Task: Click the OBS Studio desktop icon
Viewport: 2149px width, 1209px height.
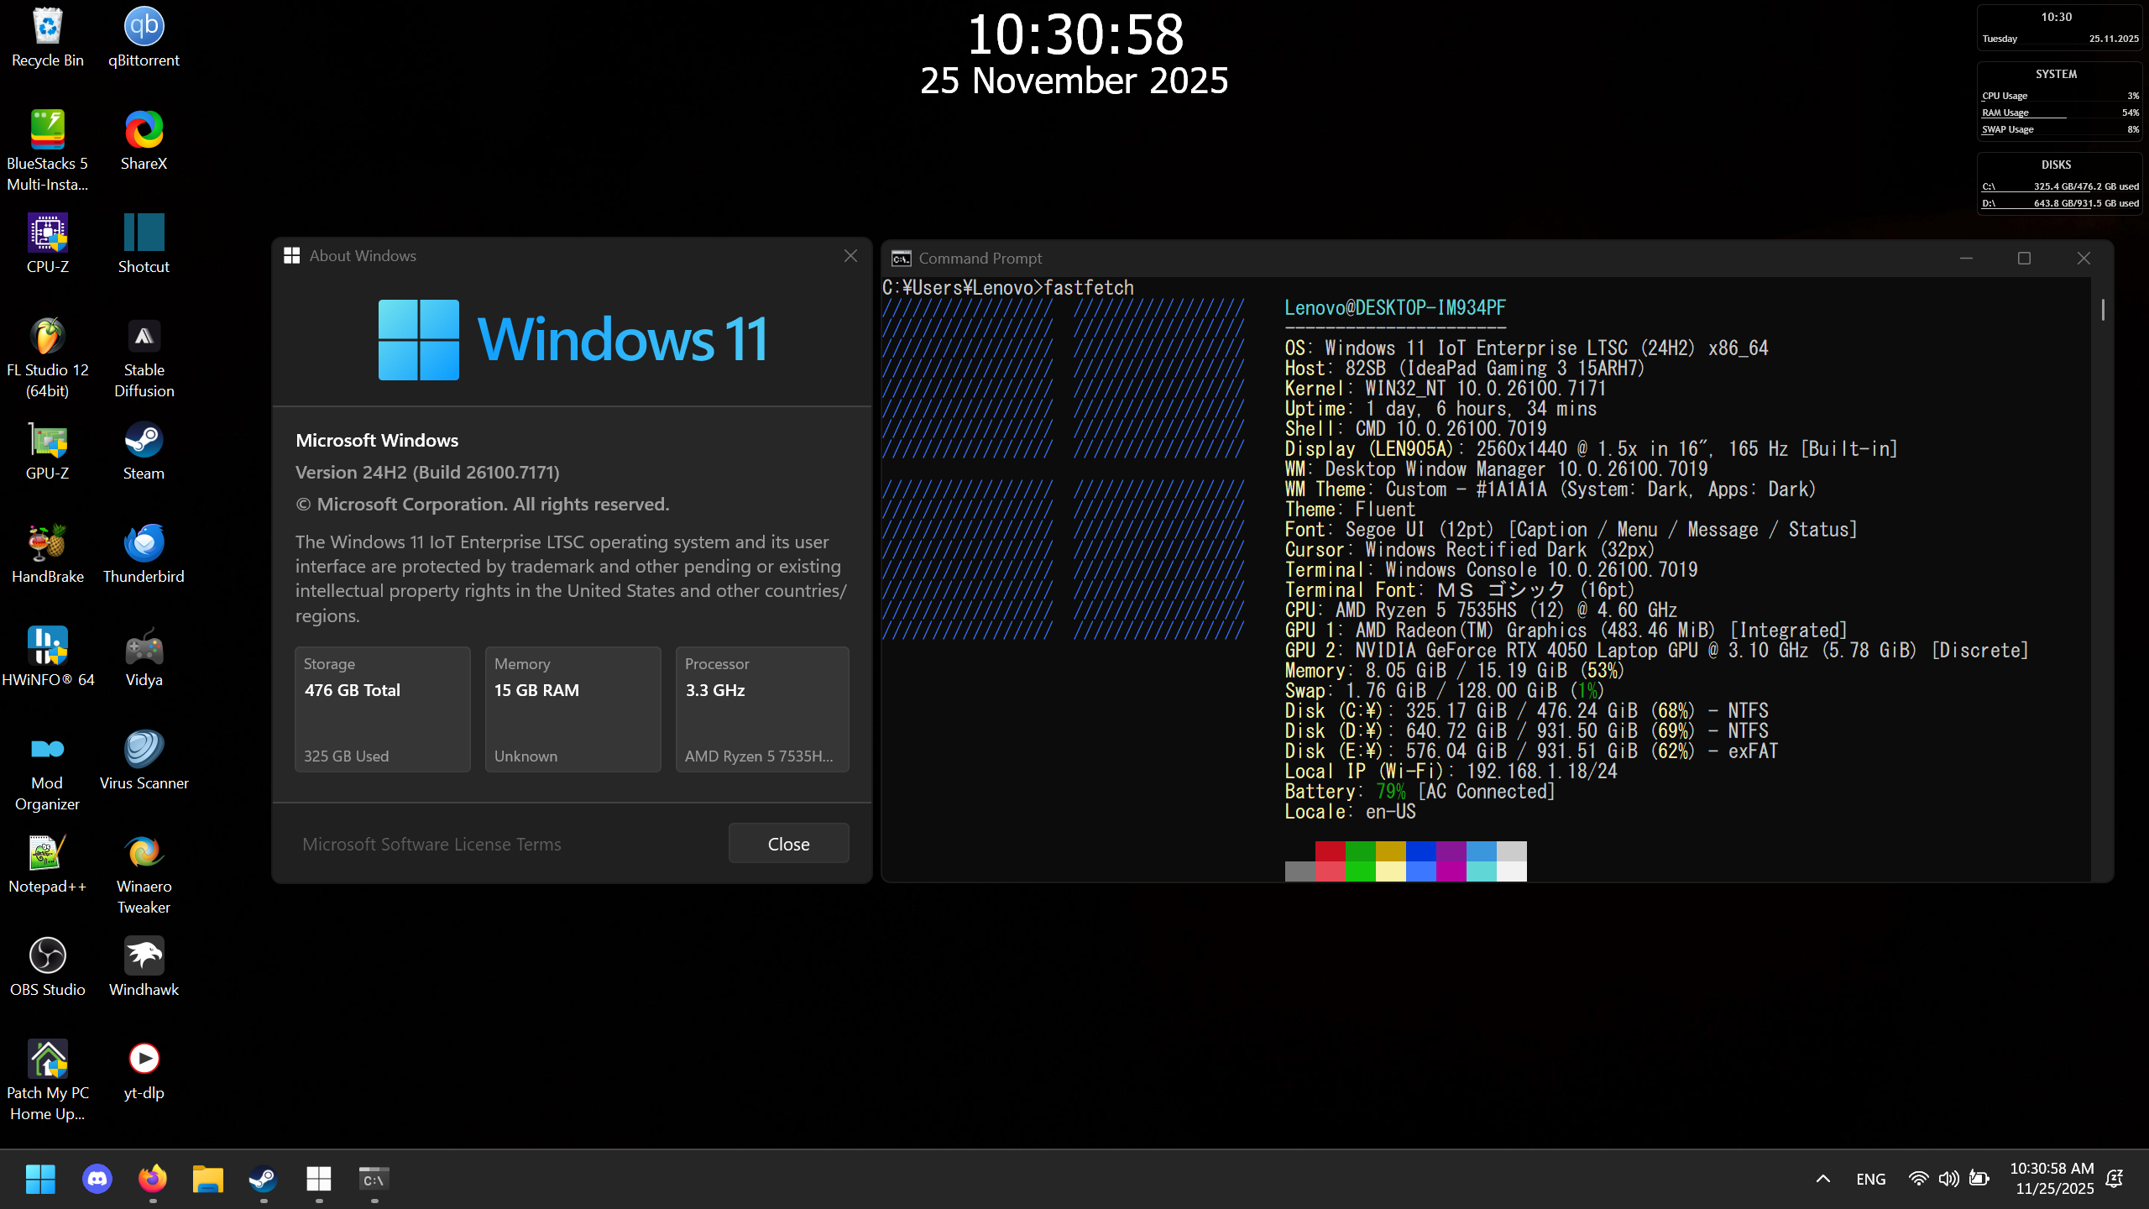Action: coord(48,955)
